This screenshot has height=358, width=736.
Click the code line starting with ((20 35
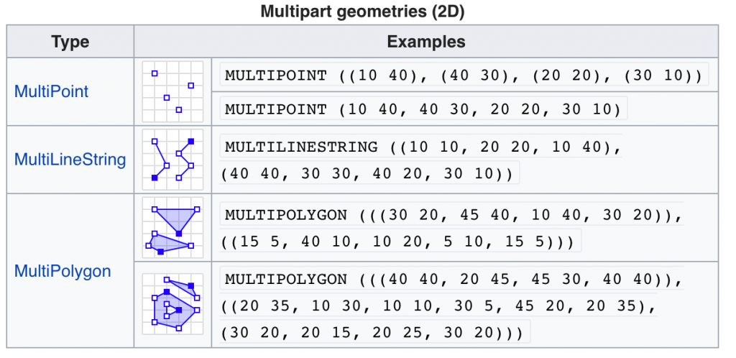438,306
